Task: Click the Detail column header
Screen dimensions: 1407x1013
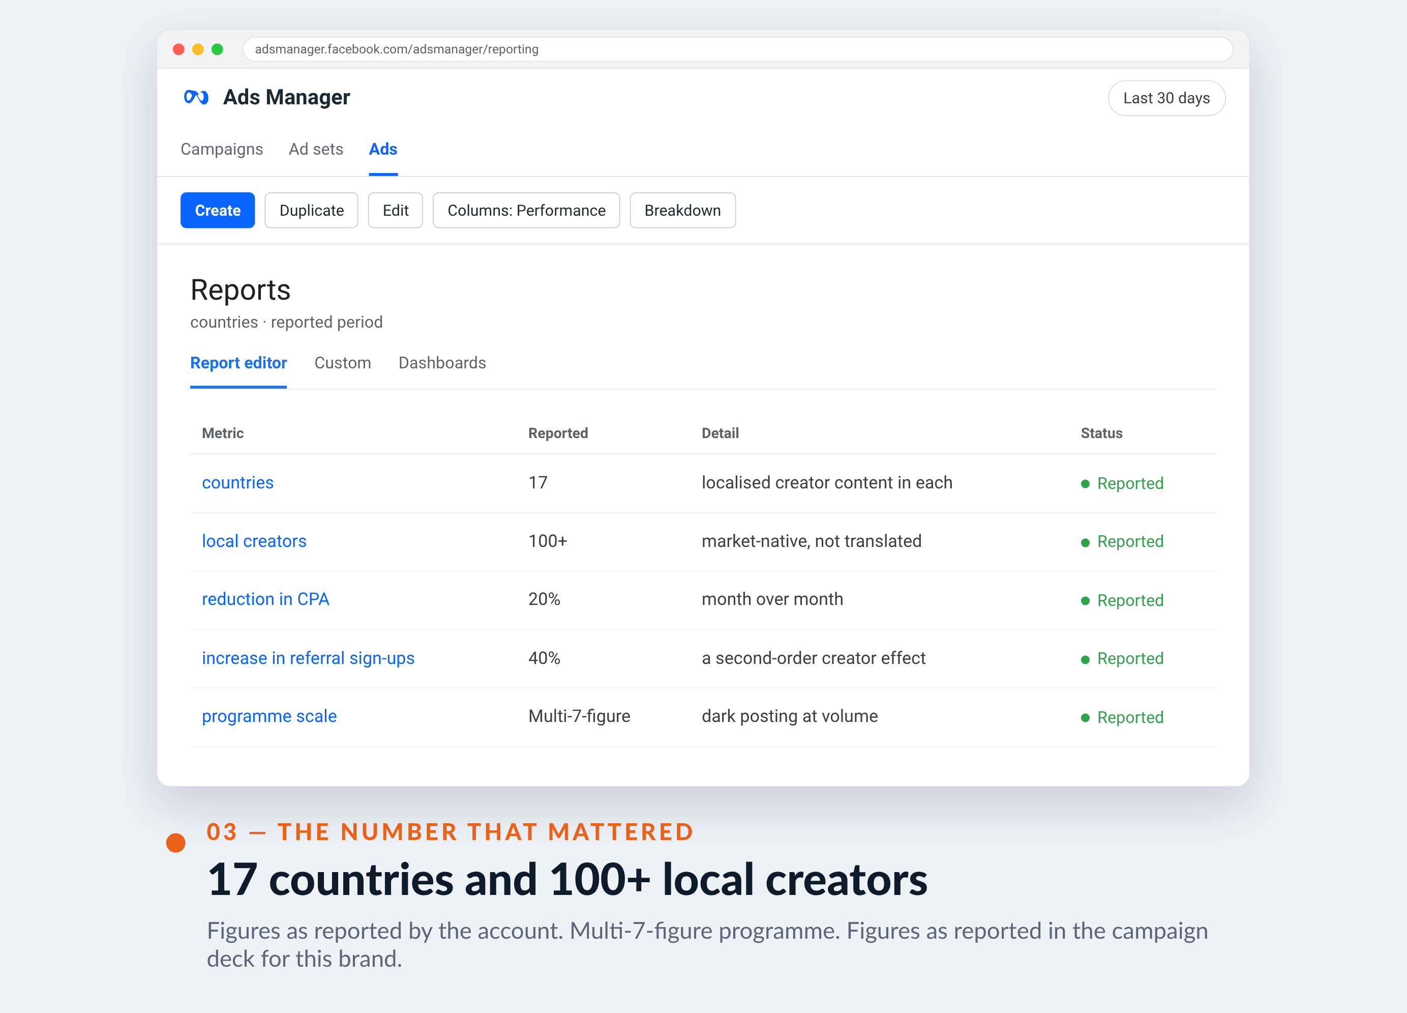Action: (x=720, y=433)
